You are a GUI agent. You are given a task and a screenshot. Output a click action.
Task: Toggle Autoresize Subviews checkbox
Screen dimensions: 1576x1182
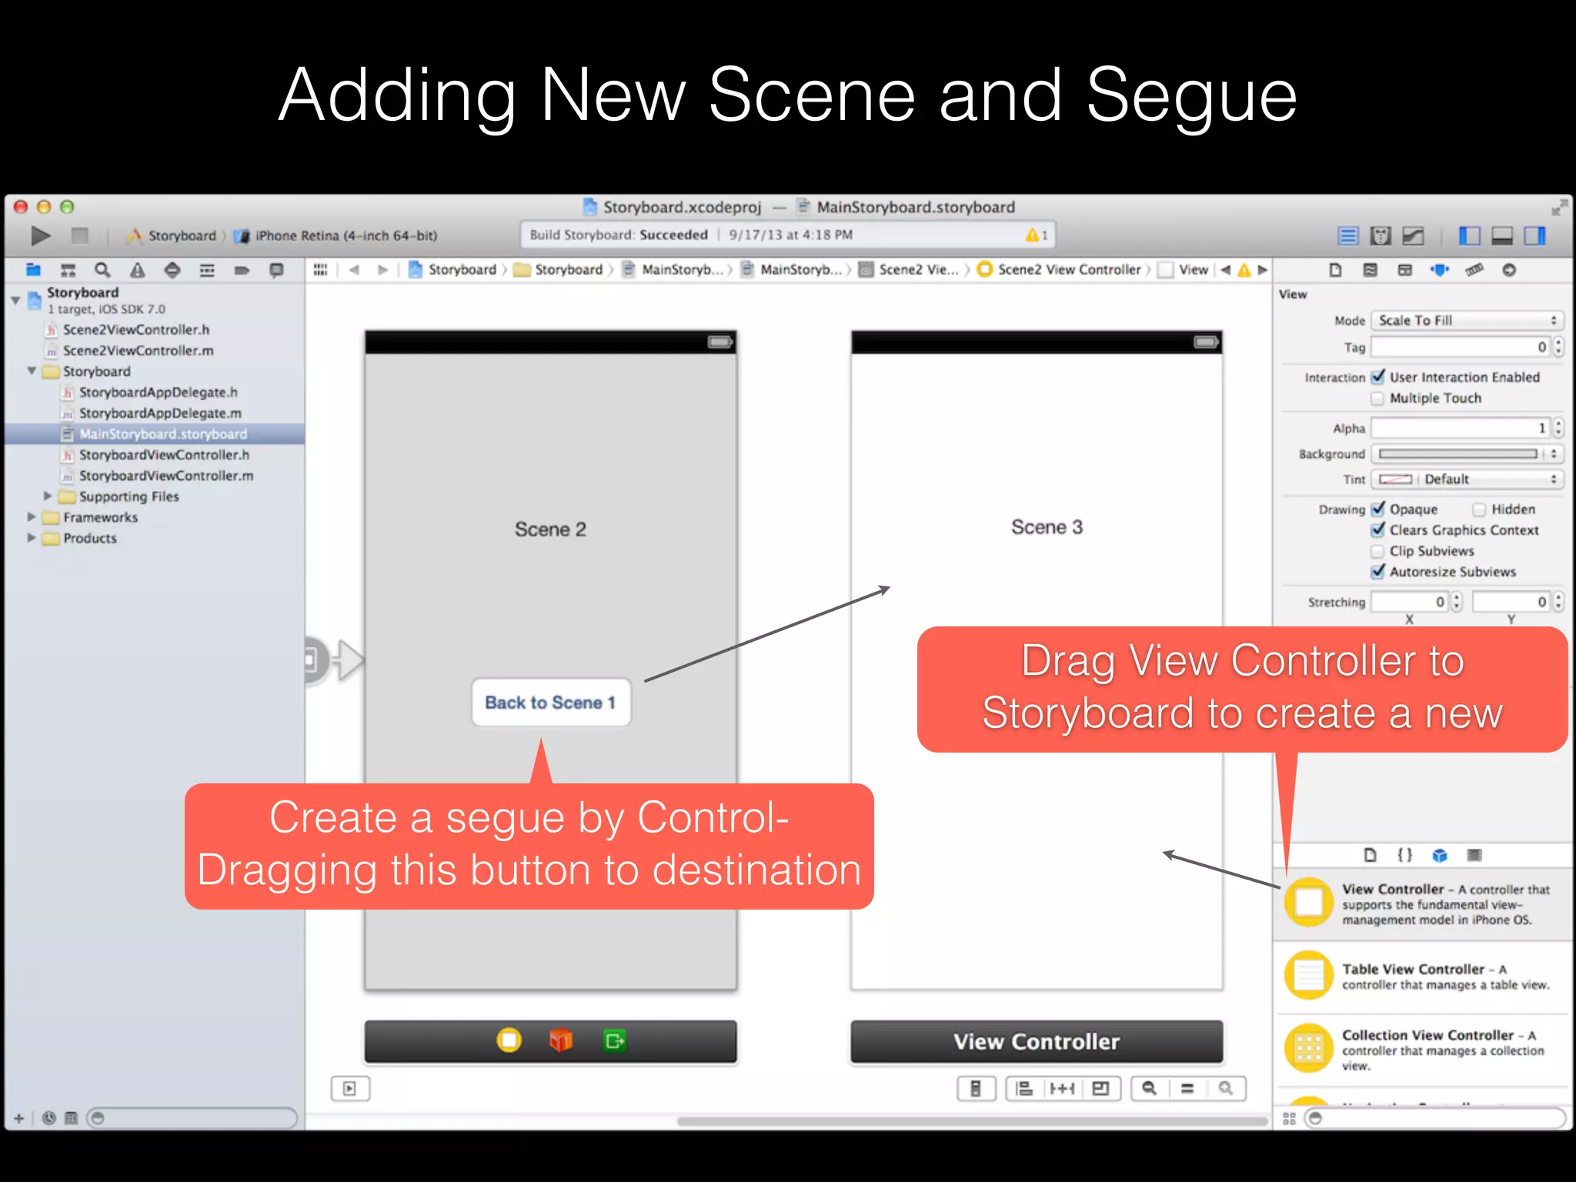pos(1378,572)
